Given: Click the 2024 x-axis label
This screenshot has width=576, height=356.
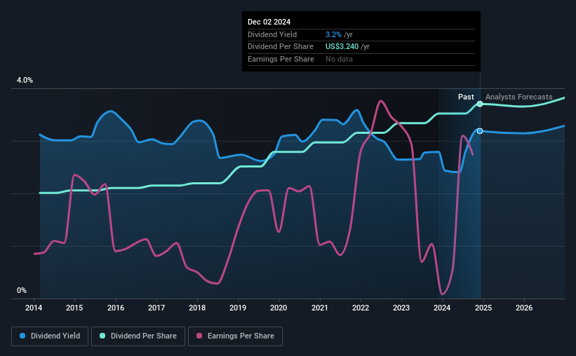Looking at the screenshot, I should click(442, 308).
